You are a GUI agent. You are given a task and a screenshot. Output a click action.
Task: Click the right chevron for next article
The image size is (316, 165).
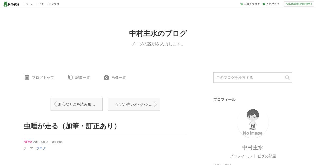155,104
